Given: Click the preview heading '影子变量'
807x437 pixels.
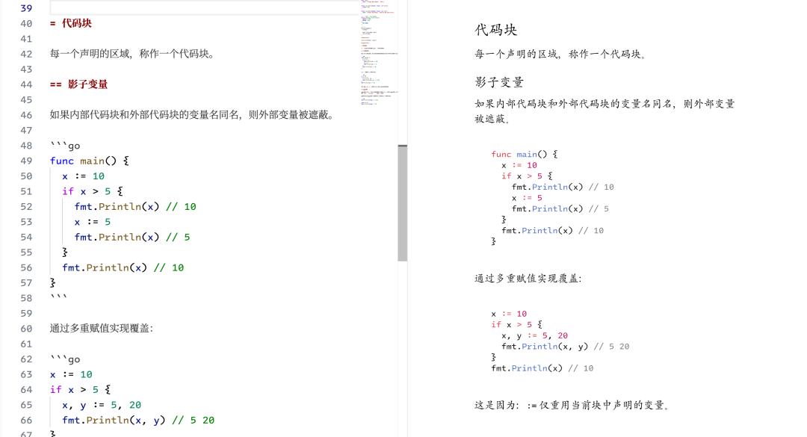Looking at the screenshot, I should point(499,82).
